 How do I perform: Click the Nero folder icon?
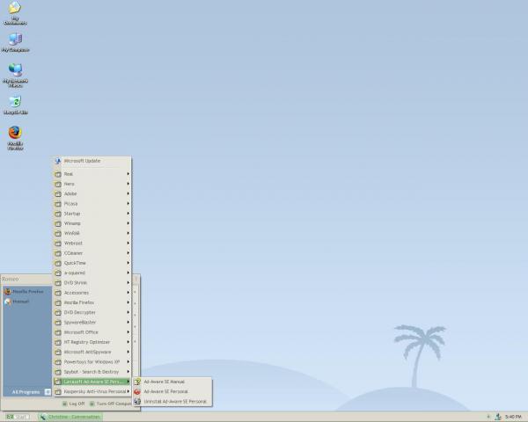(x=58, y=184)
